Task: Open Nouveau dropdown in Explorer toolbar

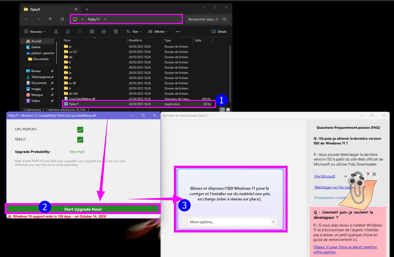Action: (x=35, y=32)
